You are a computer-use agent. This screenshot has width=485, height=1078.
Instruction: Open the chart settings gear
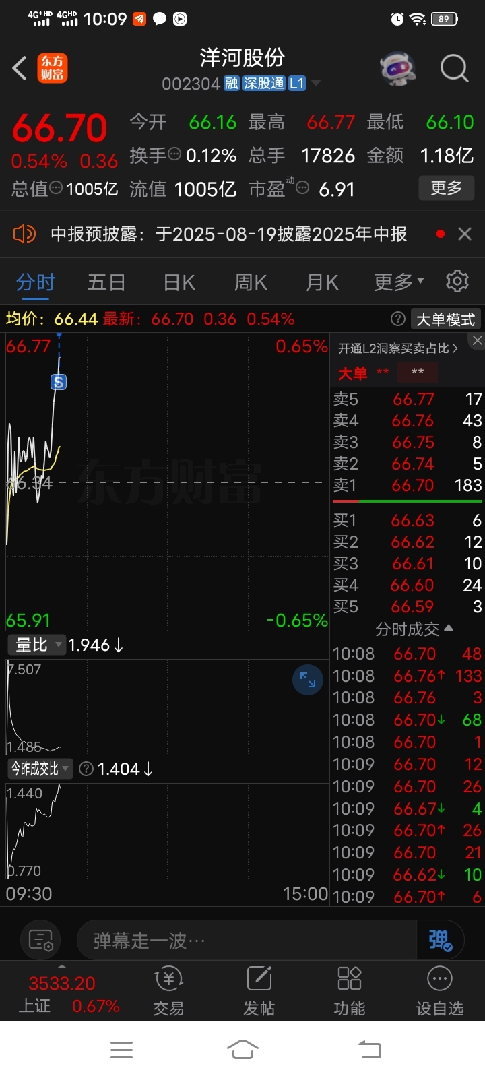(x=457, y=281)
